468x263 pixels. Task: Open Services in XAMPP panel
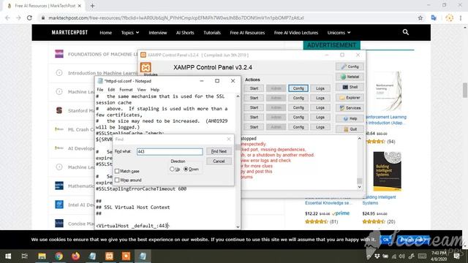pos(350,108)
